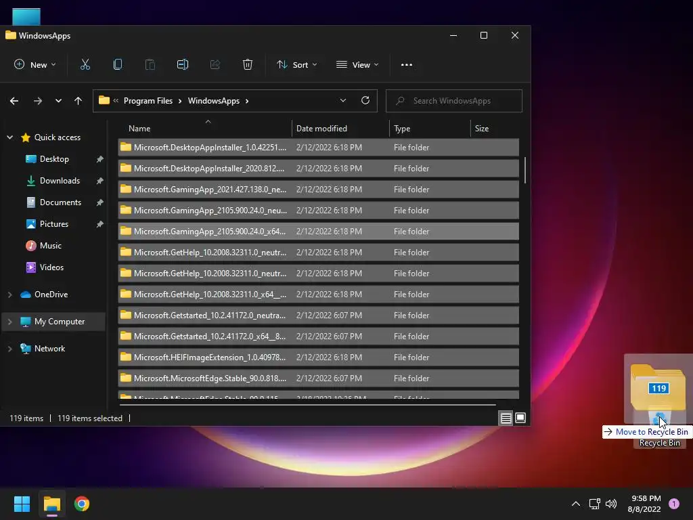Open the network tray icon
This screenshot has height=520, width=693.
pos(594,504)
